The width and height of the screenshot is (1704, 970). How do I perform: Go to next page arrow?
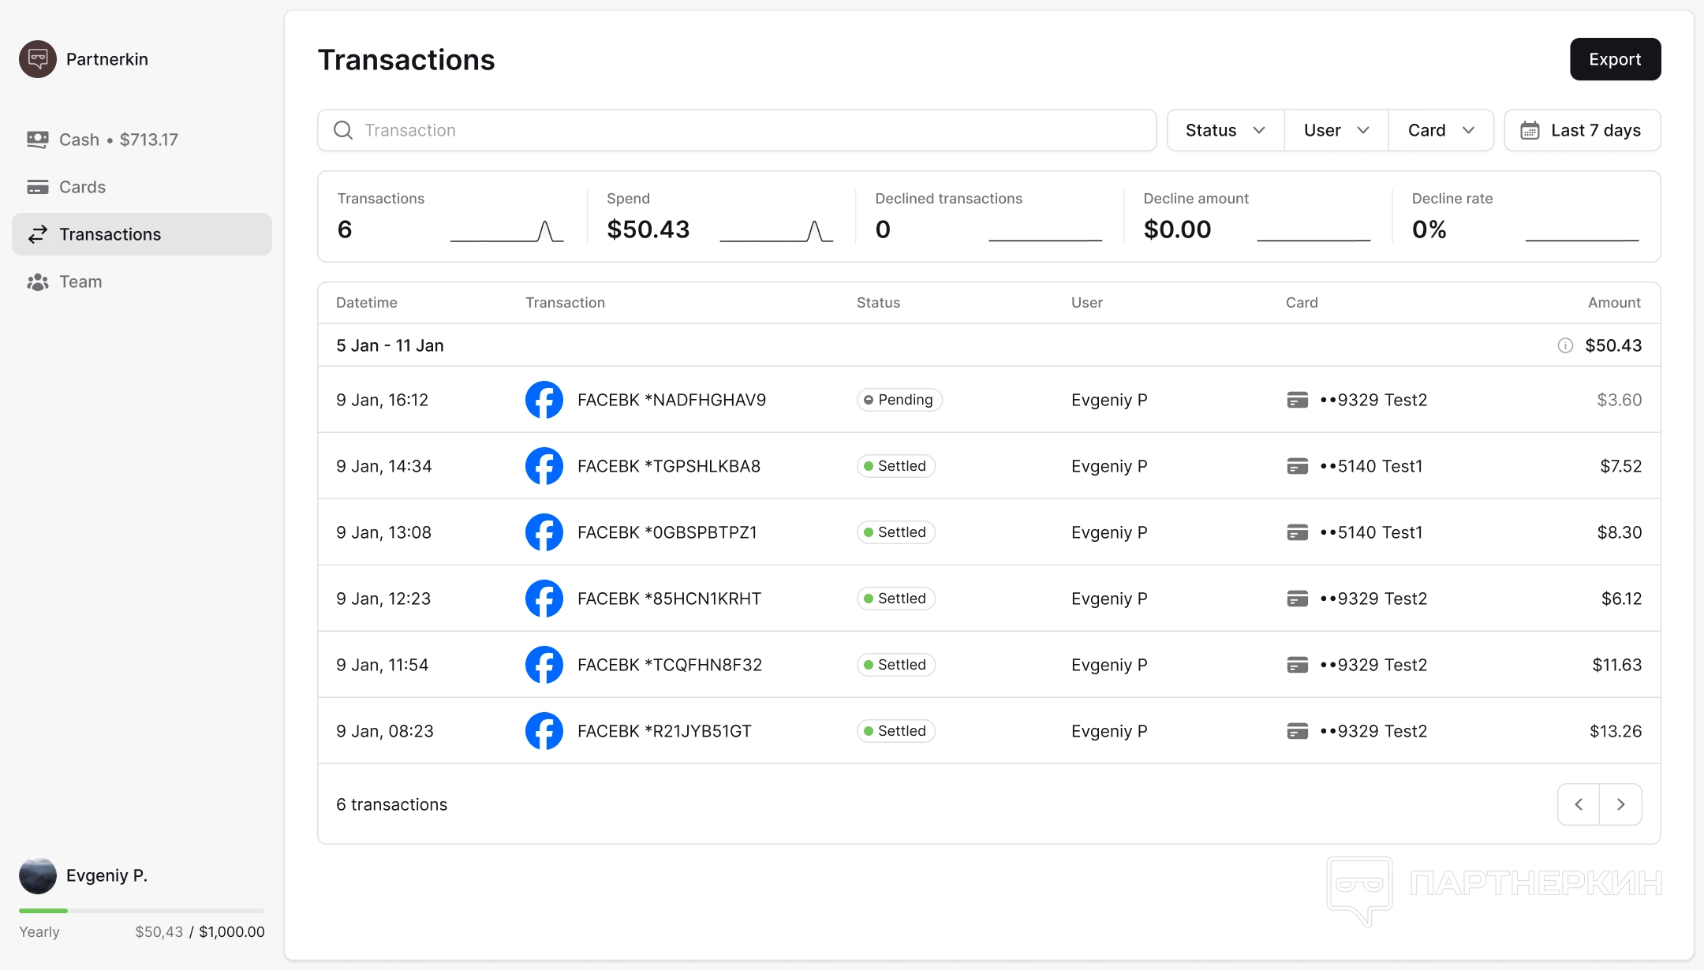point(1620,804)
